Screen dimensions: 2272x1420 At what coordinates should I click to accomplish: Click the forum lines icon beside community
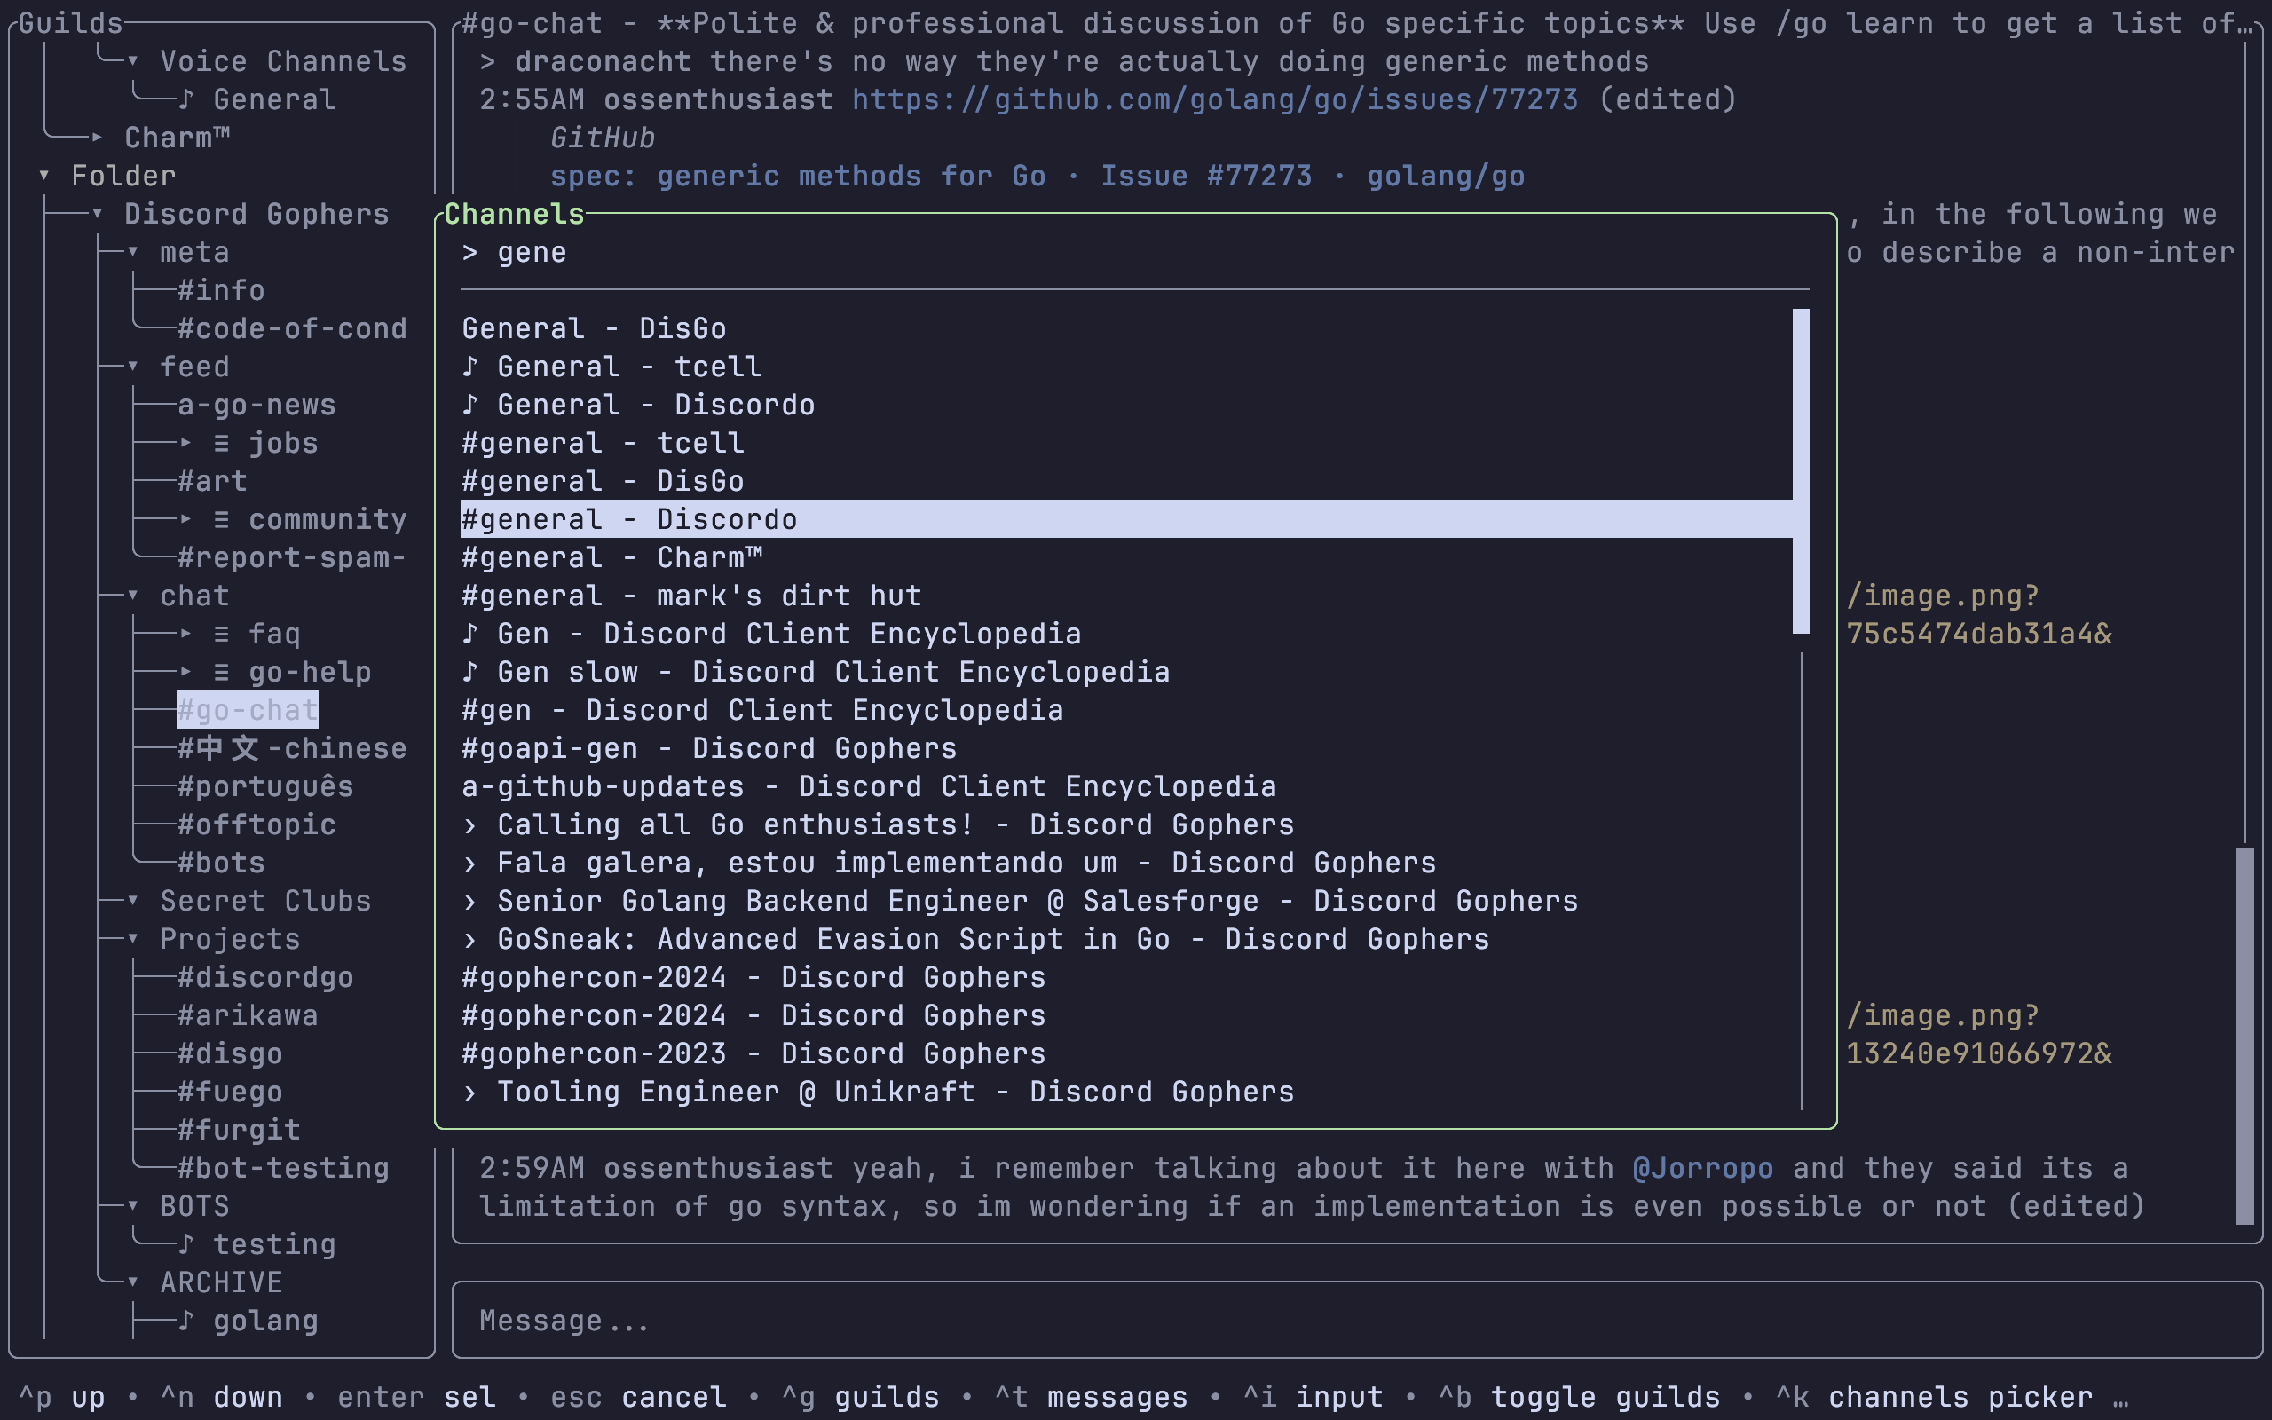click(x=222, y=519)
